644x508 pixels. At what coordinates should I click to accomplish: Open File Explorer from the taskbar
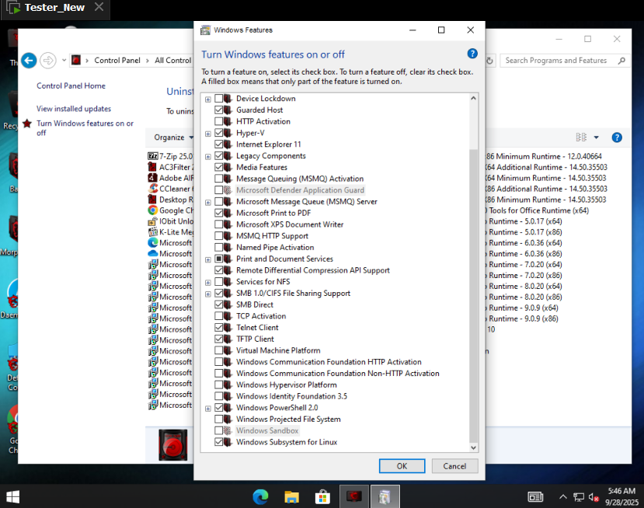coord(291,497)
